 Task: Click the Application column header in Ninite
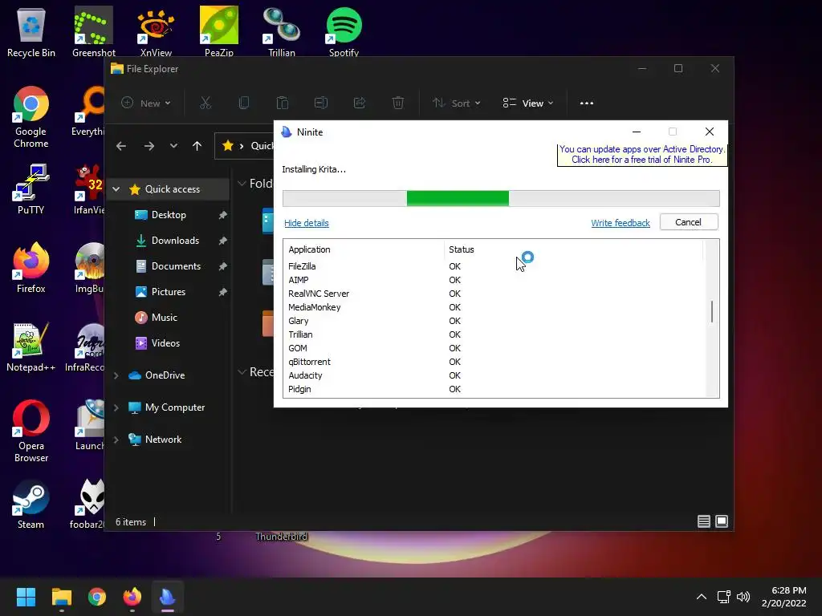364,249
